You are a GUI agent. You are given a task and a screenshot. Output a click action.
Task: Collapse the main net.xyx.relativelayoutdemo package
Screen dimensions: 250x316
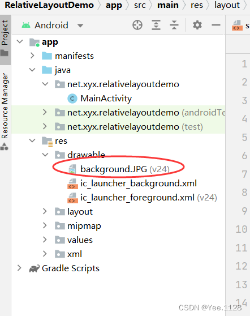click(x=45, y=84)
